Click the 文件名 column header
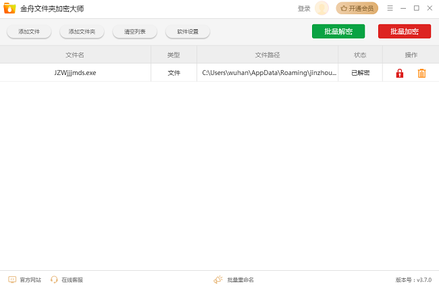The width and height of the screenshot is (439, 285). (x=75, y=55)
